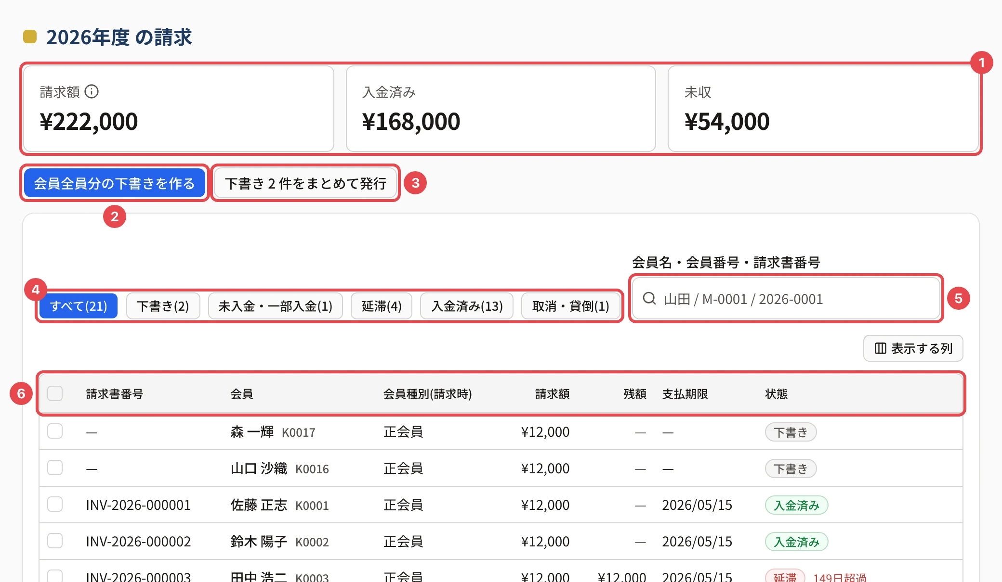Click the 会員種別(請求時) column header
The image size is (1002, 582).
coord(427,394)
